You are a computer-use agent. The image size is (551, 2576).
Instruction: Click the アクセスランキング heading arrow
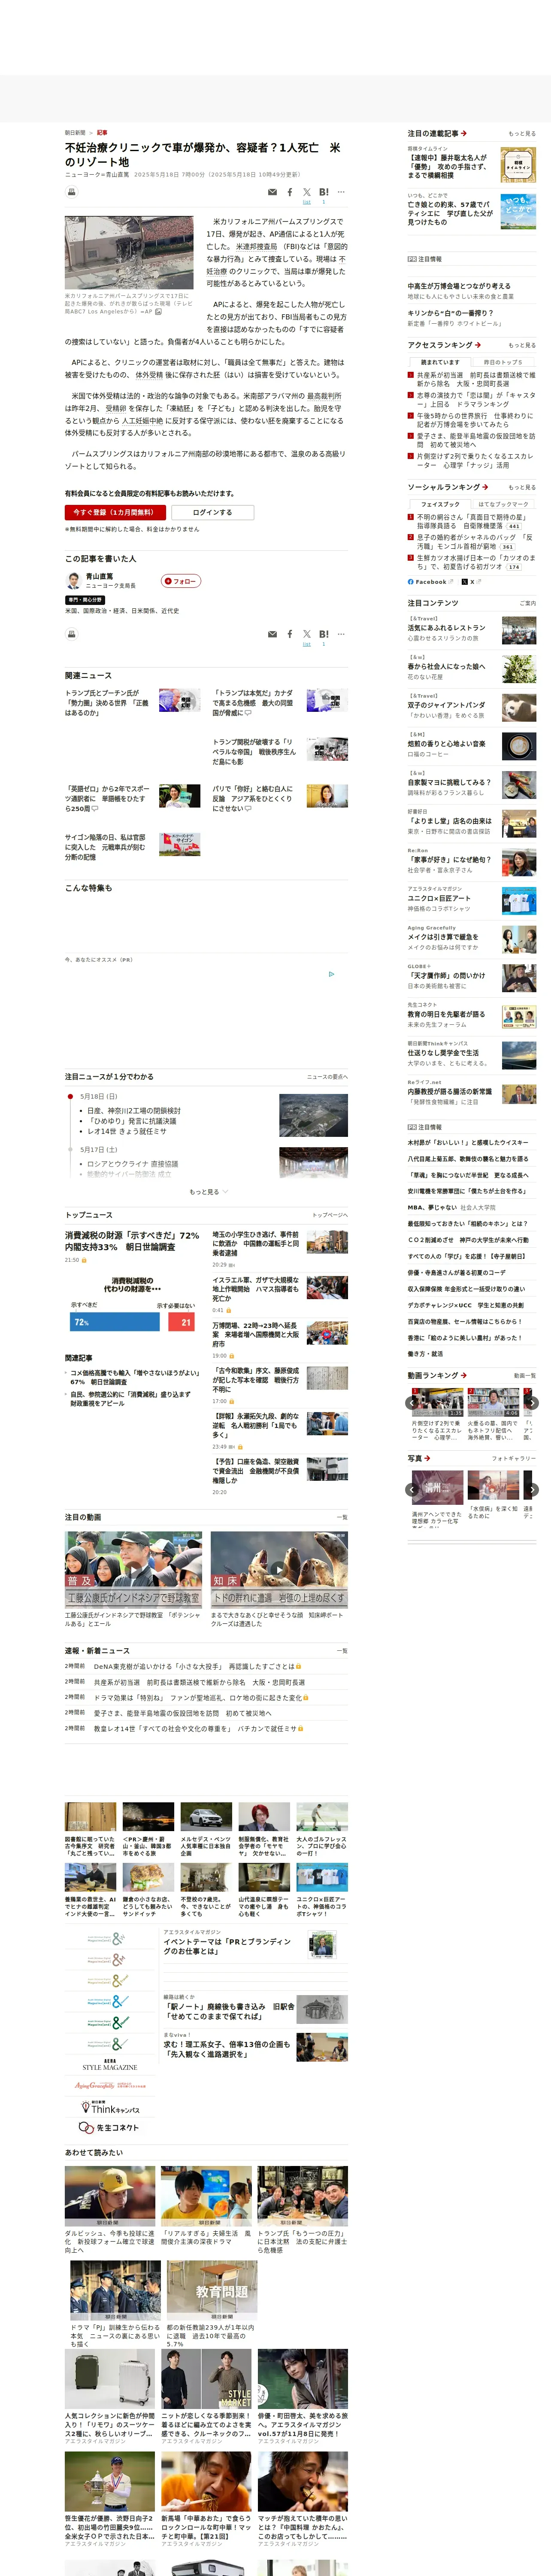(477, 345)
